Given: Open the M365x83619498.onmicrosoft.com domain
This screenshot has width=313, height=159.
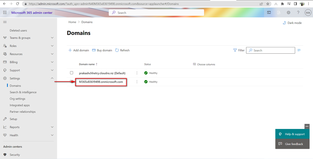Looking at the screenshot, I should pos(101,82).
